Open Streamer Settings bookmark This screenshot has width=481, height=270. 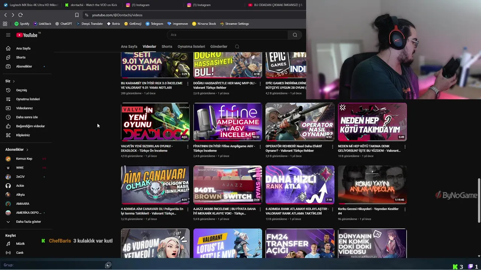pos(234,24)
